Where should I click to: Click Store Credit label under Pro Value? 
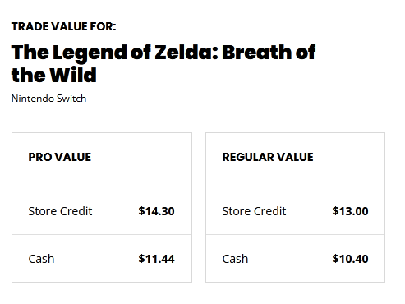(60, 211)
